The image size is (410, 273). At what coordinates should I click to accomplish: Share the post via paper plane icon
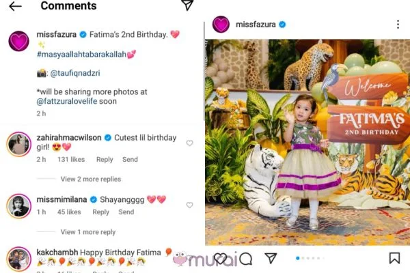click(x=271, y=258)
